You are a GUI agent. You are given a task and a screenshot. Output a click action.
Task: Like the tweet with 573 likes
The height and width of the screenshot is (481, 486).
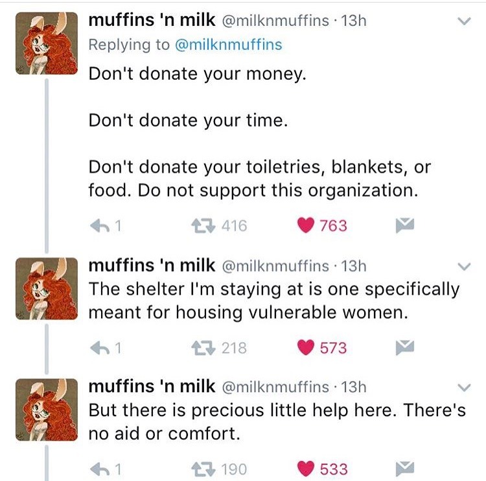click(x=305, y=348)
